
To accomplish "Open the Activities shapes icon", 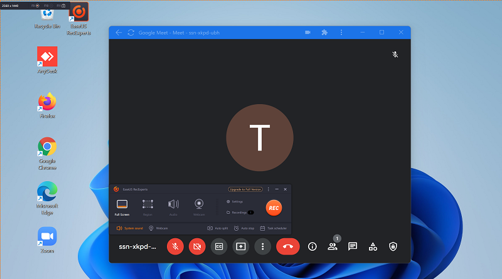I will (x=373, y=246).
